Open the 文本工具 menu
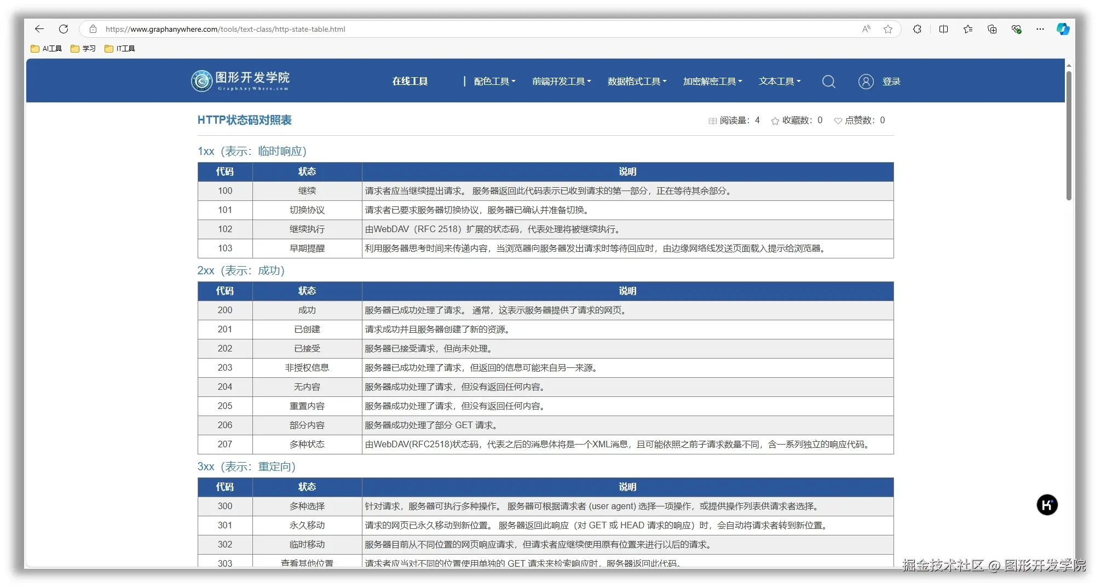 [x=779, y=81]
